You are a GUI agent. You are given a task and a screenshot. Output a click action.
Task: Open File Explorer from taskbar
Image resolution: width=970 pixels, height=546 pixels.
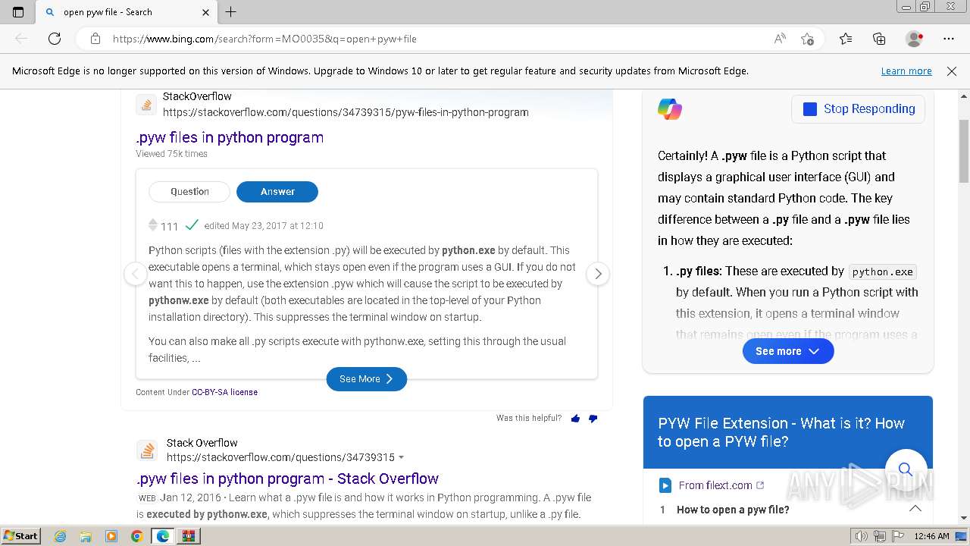86,536
